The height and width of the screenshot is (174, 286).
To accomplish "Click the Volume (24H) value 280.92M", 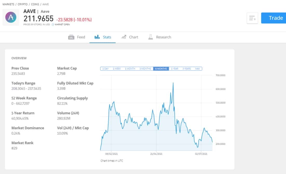I will 64,119.
